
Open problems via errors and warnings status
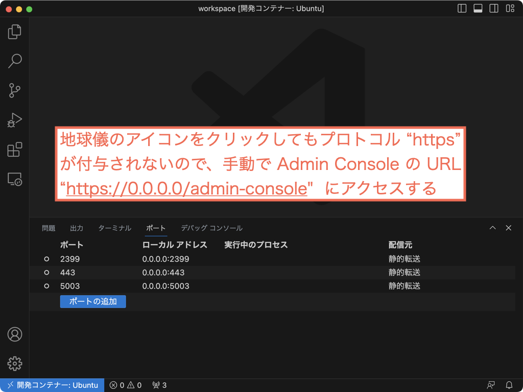(126, 385)
